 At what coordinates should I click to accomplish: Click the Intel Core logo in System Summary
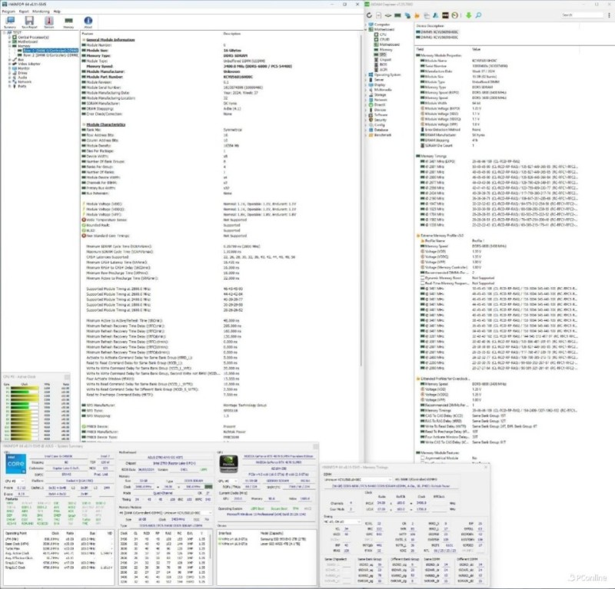coord(15,464)
